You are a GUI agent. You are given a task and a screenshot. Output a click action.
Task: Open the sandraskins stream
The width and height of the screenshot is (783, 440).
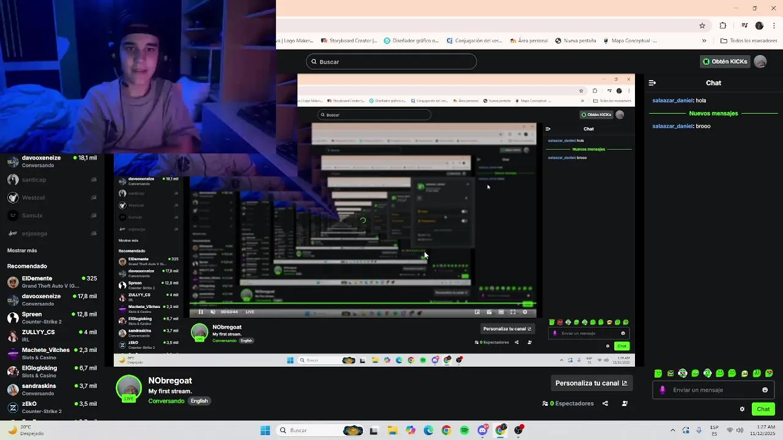pos(52,389)
